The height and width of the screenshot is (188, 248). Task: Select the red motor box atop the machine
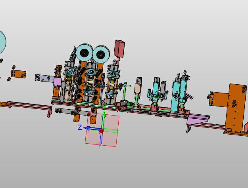click(119, 49)
